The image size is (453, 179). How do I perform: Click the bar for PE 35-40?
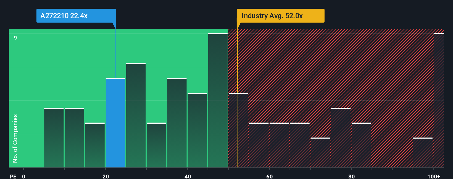177,123
